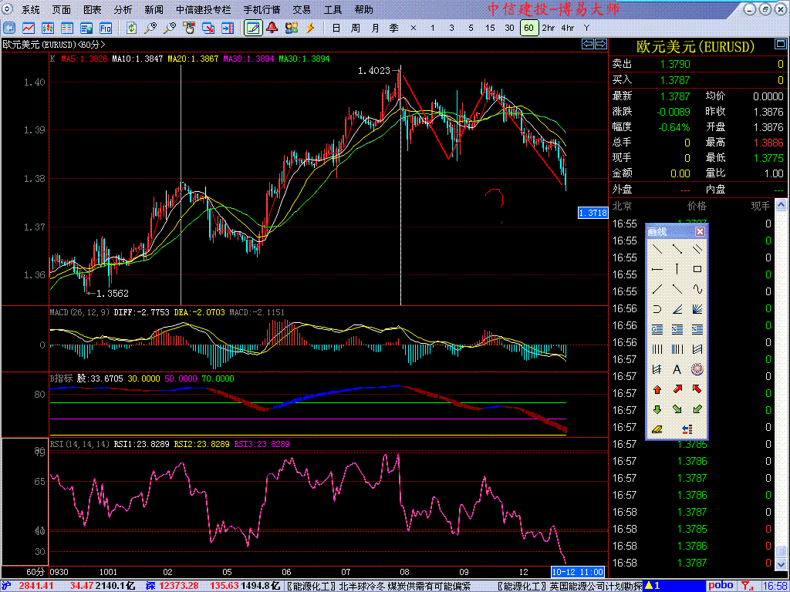Click the pobo status bar button
The height and width of the screenshot is (592, 790).
click(x=720, y=586)
